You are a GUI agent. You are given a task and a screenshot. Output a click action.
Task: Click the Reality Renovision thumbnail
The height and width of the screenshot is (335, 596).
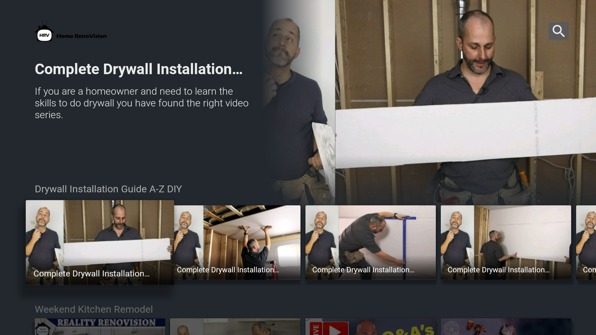pos(100,327)
